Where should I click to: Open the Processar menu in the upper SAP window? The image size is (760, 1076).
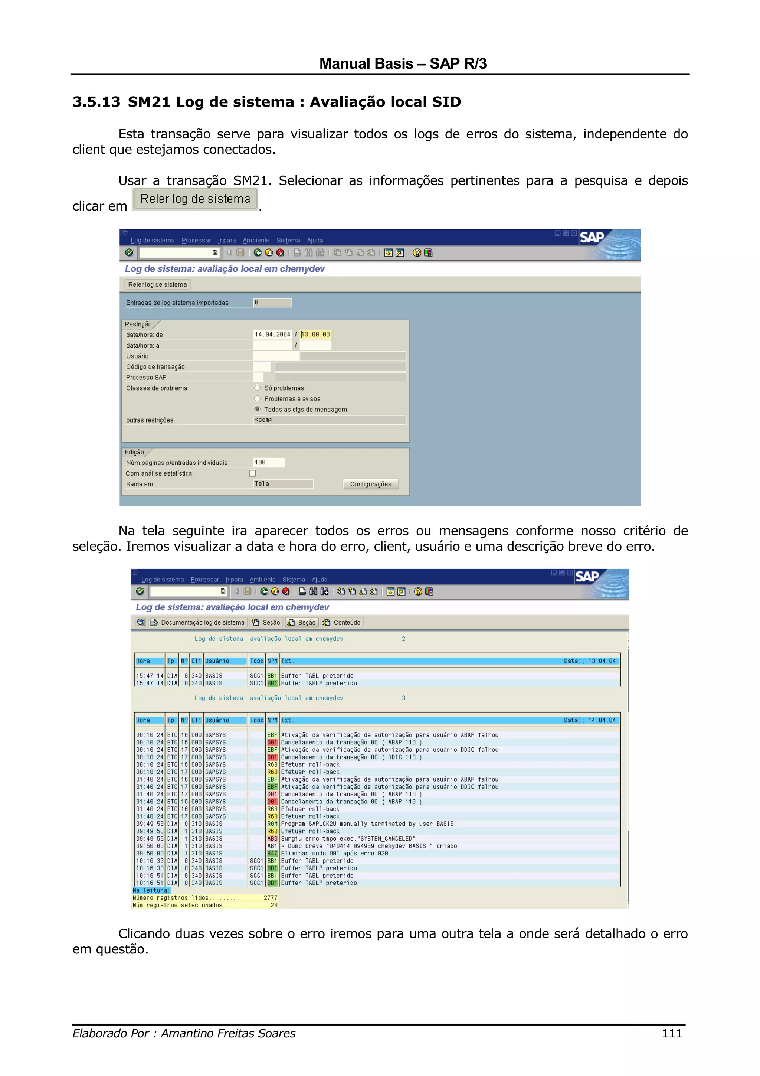196,241
